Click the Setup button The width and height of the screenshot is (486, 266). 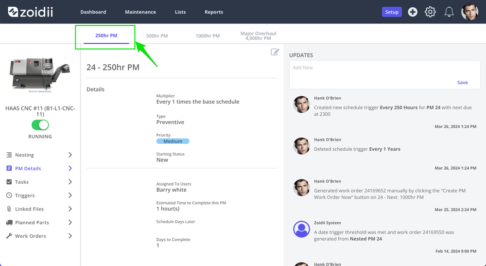[x=392, y=12]
